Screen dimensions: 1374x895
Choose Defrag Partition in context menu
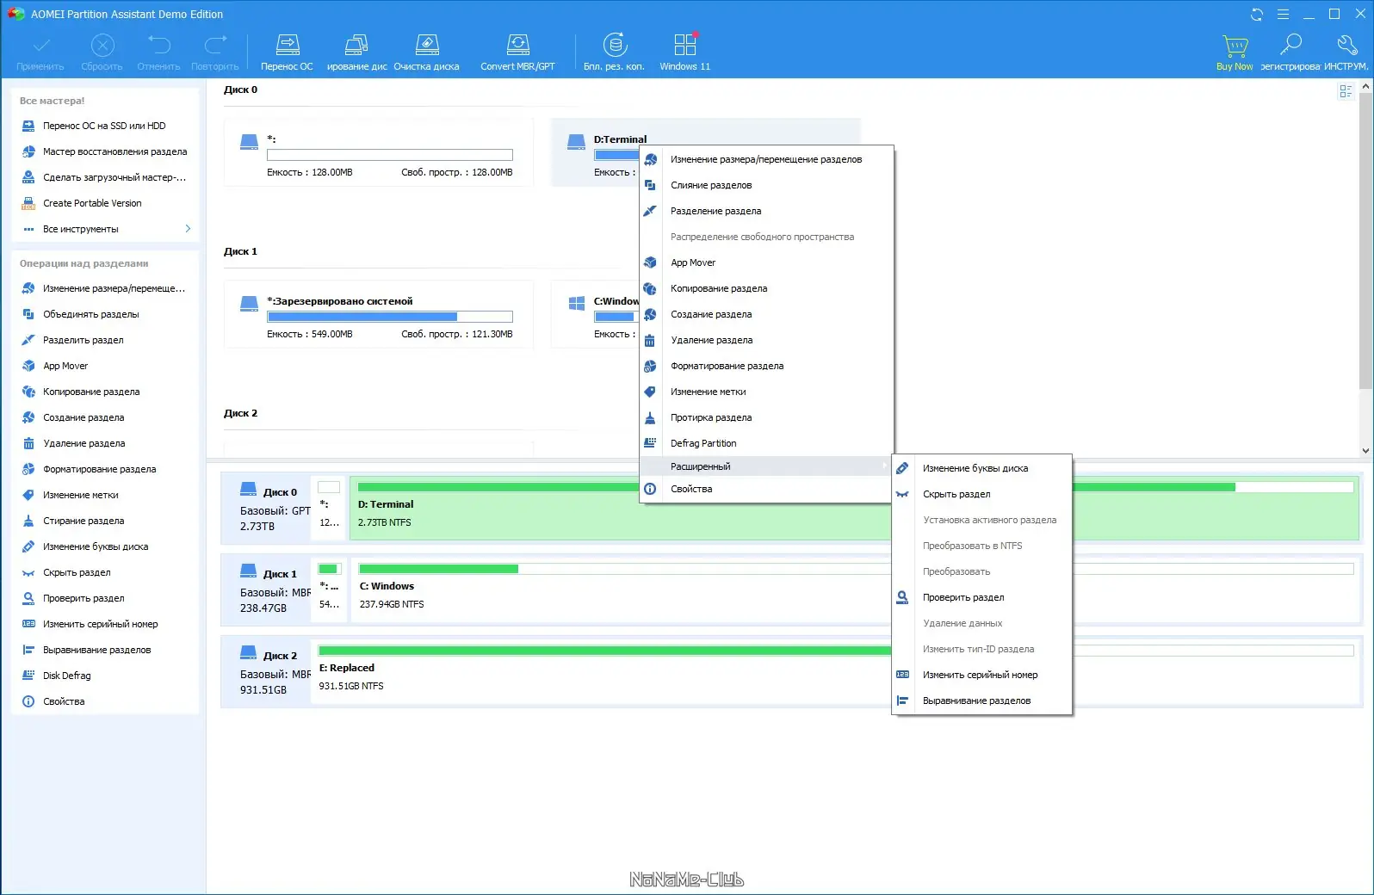point(766,443)
